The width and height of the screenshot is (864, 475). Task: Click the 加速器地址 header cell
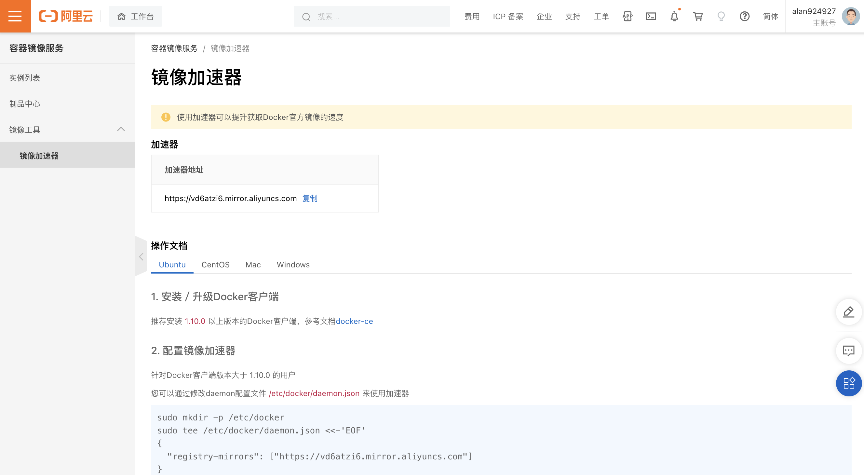265,170
